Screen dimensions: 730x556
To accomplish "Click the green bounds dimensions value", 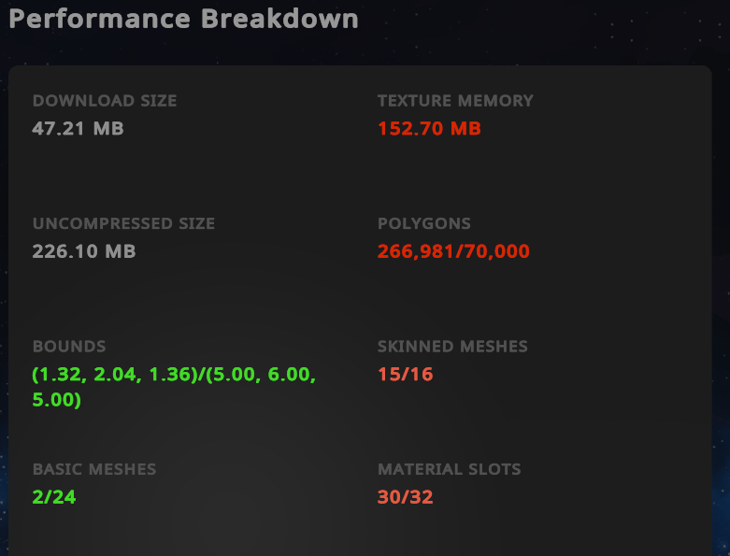I will pyautogui.click(x=174, y=387).
